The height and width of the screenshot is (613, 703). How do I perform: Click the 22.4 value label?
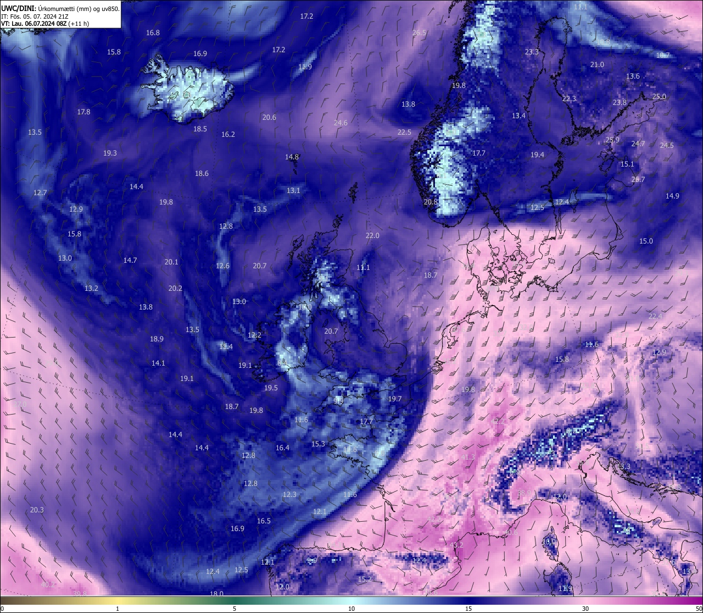coord(655,317)
